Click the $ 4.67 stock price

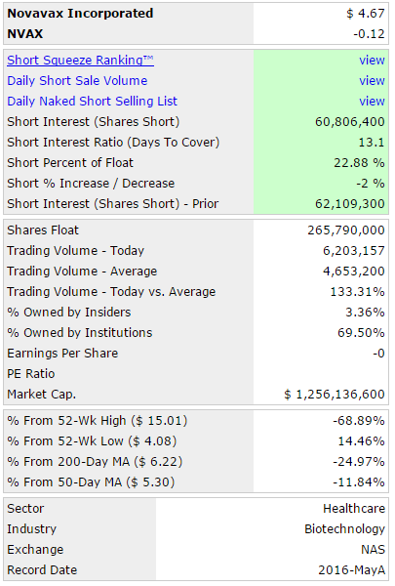pos(366,14)
